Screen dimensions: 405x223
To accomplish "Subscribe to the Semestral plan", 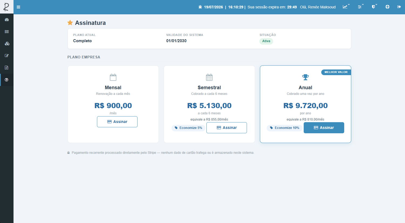I will coord(227,128).
